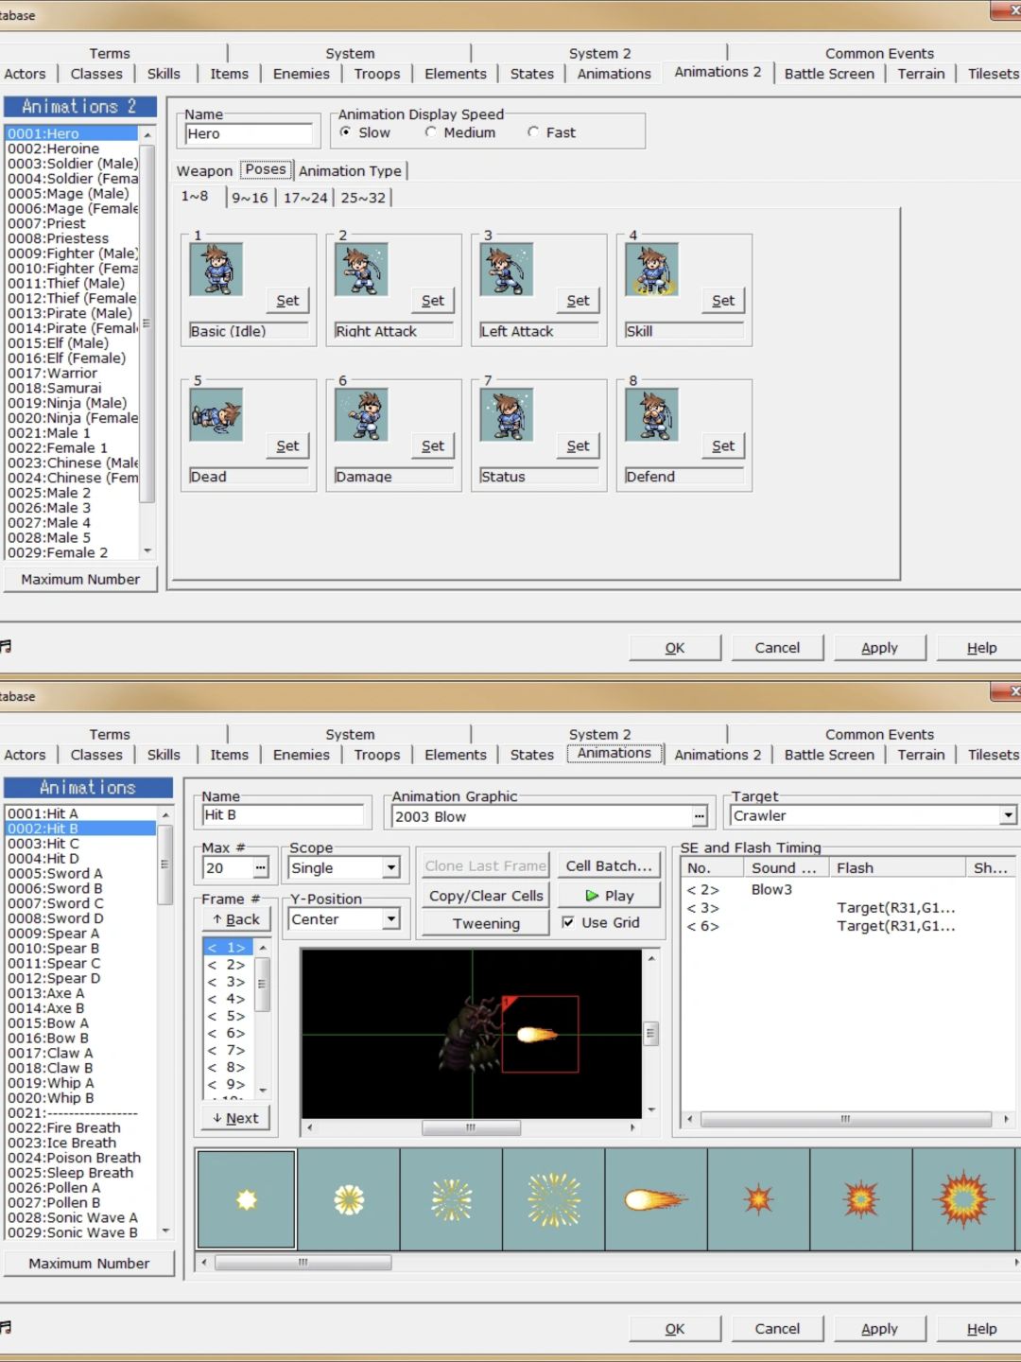Go to Next frame

[236, 1118]
